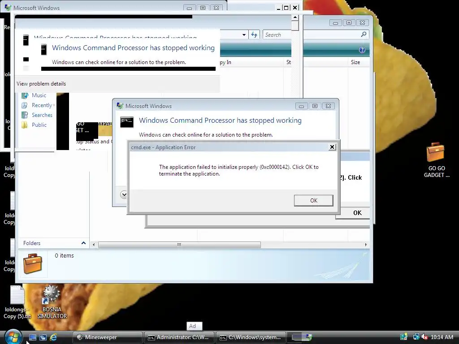Click the Show Desktop quick launch icon
459x344 pixels.
click(x=33, y=337)
